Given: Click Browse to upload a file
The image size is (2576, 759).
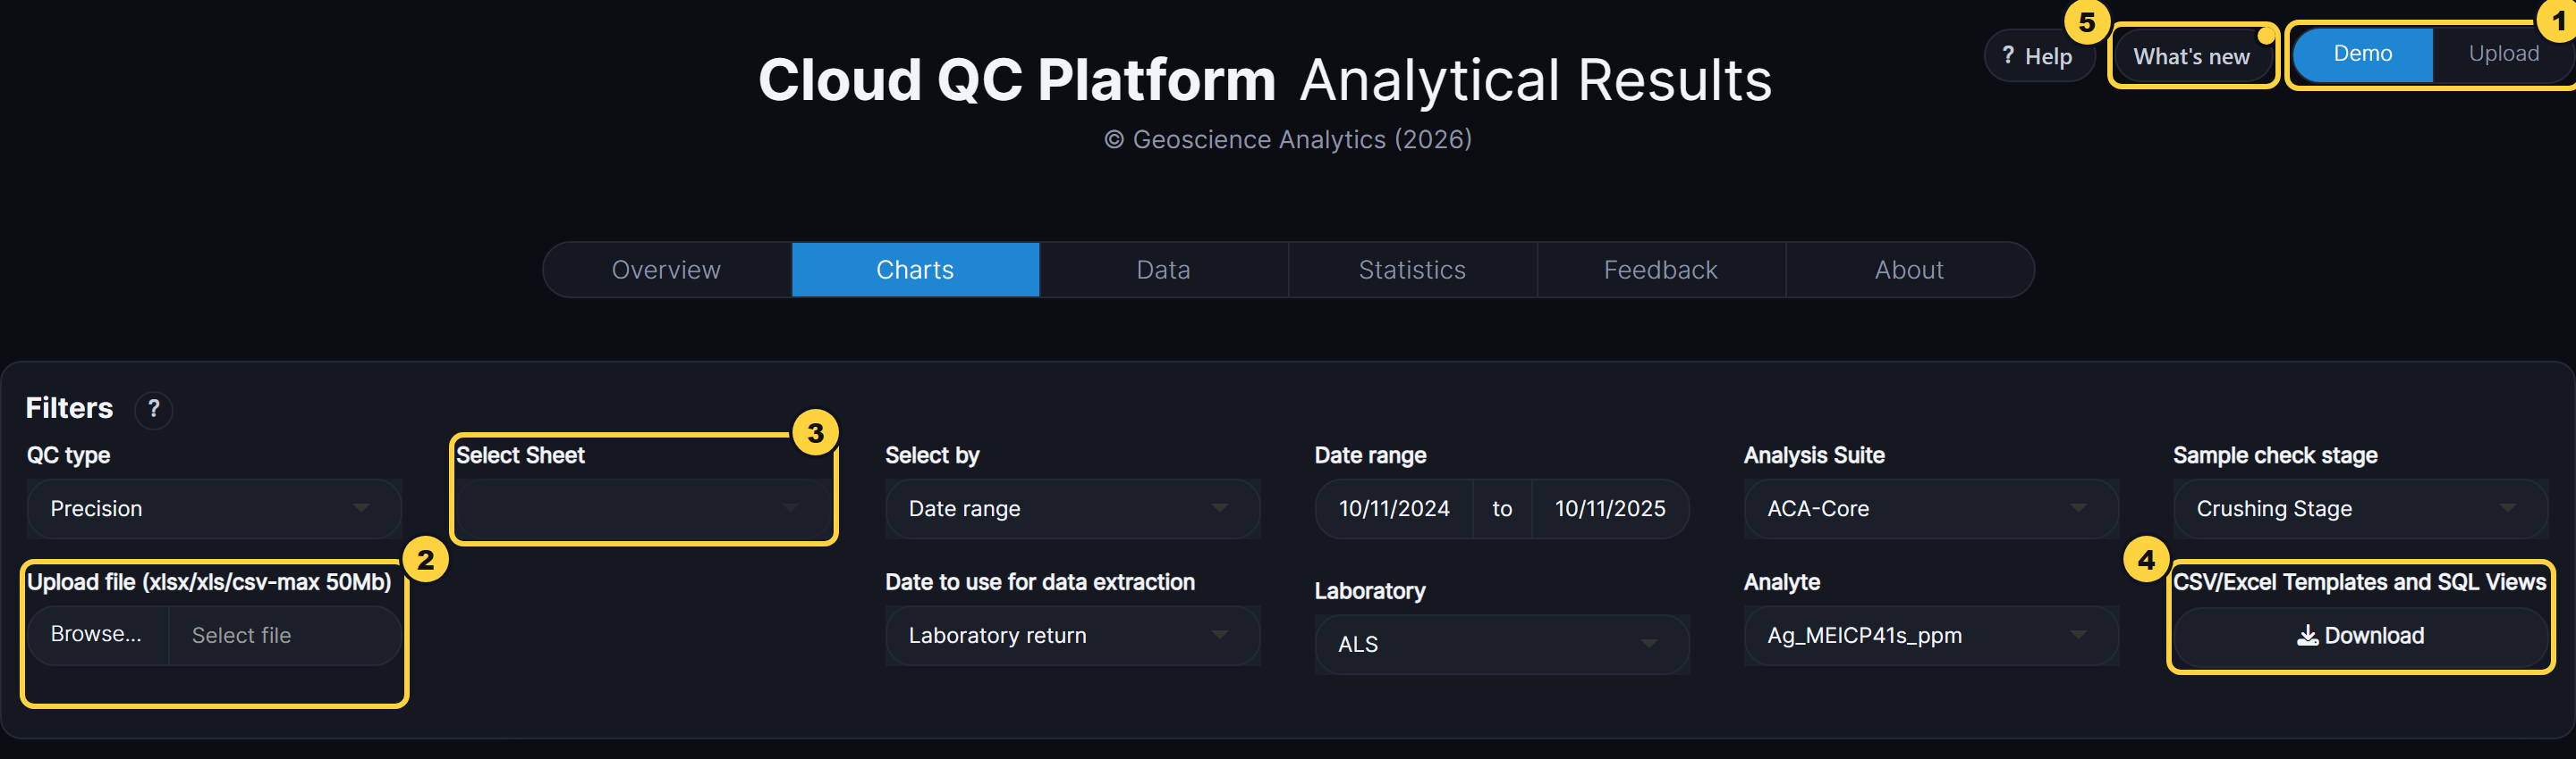Looking at the screenshot, I should 97,635.
